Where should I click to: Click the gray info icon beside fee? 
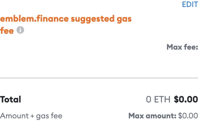20,30
